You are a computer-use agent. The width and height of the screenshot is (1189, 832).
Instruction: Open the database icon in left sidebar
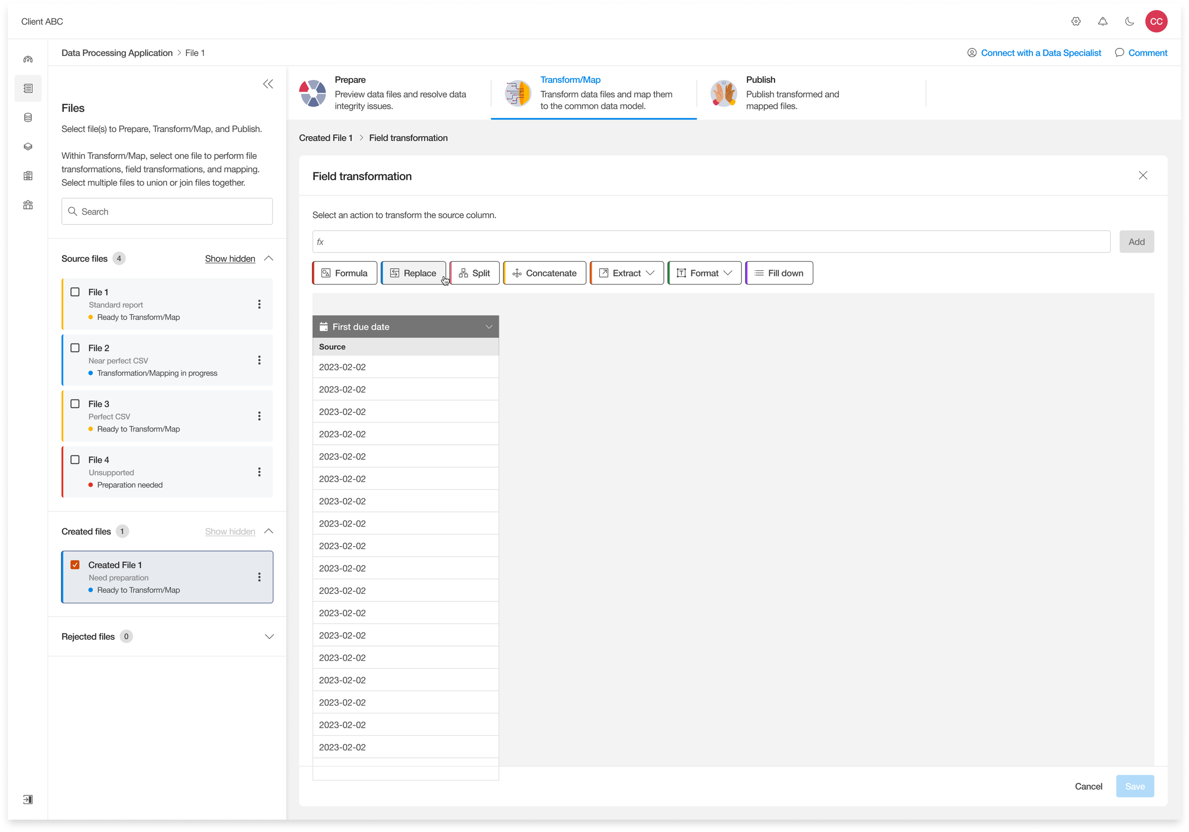point(28,117)
